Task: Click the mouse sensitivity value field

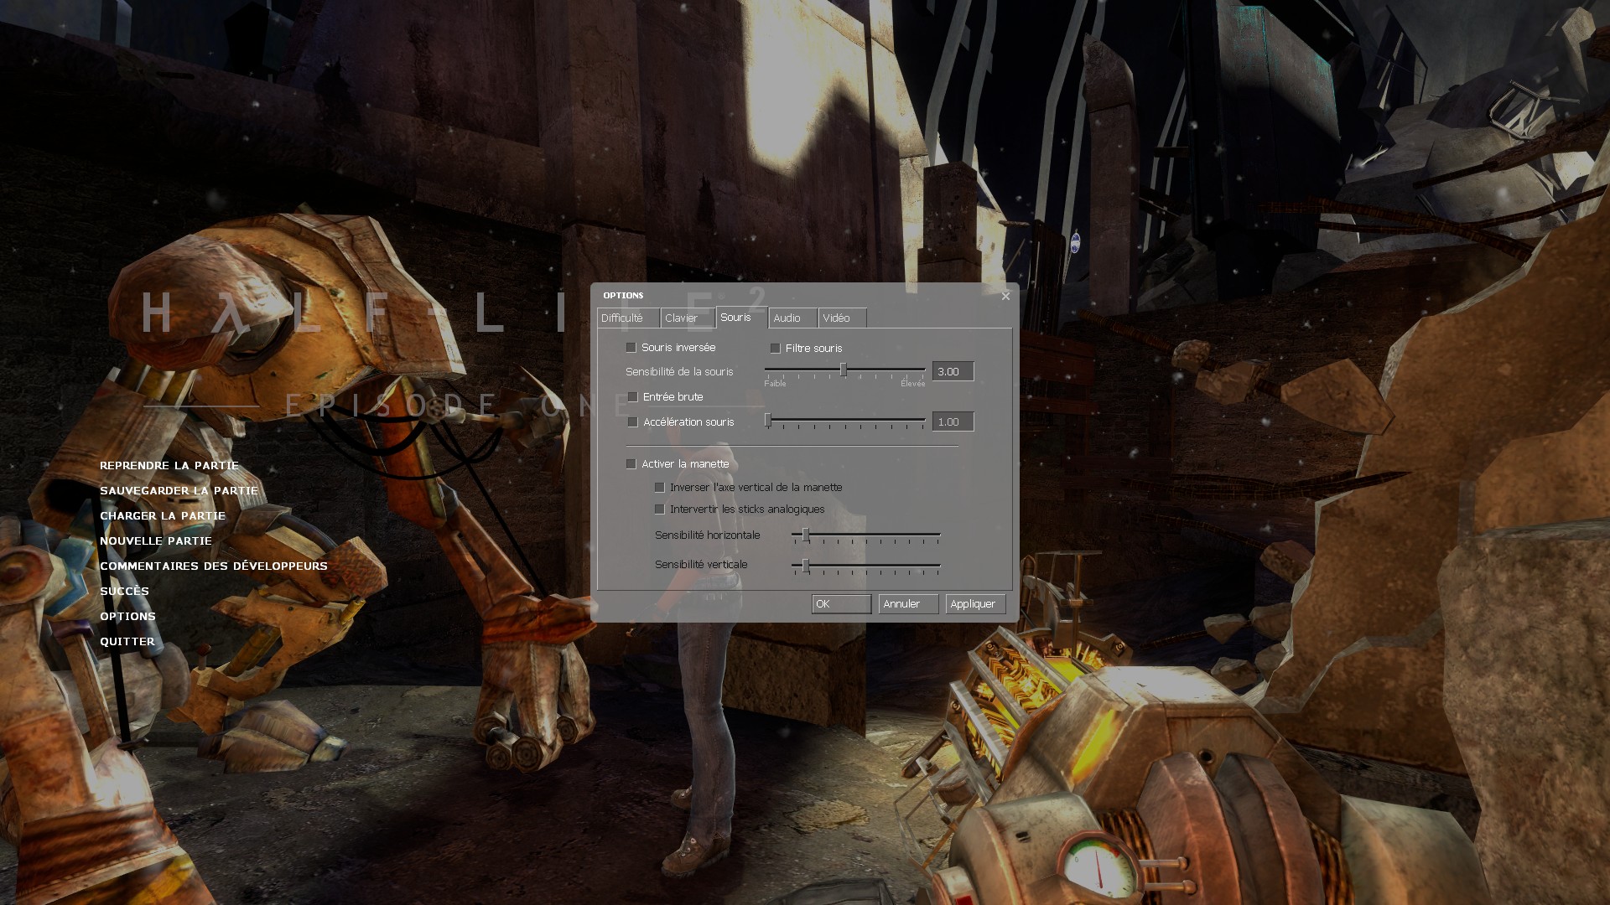Action: (953, 372)
